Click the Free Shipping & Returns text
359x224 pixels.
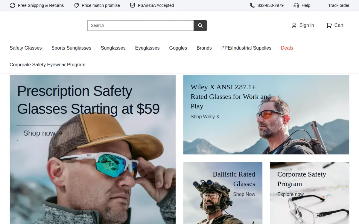(41, 5)
